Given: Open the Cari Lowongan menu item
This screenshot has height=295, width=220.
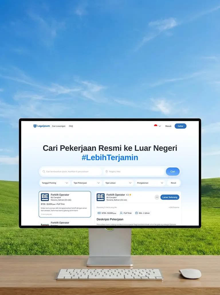Looking at the screenshot, I should click(x=59, y=126).
